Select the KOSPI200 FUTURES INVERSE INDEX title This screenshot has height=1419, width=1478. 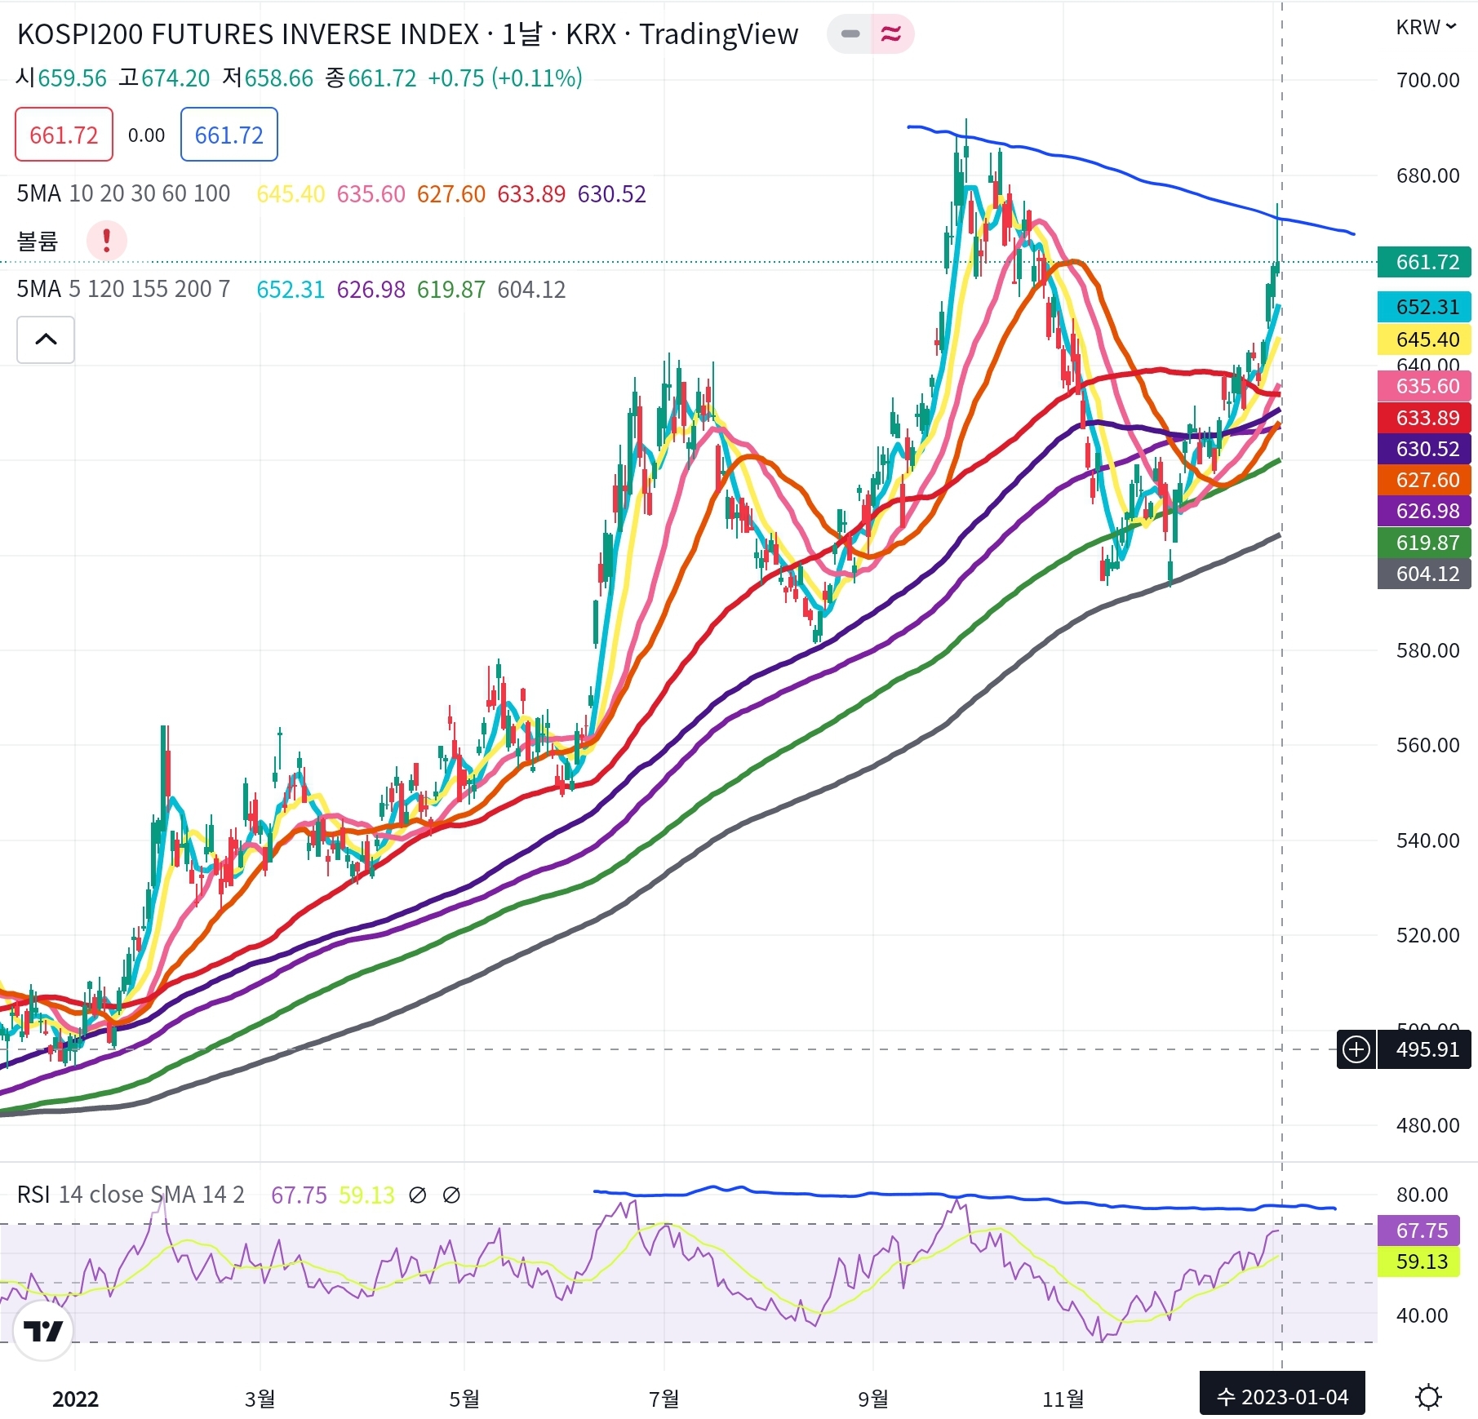tap(248, 34)
